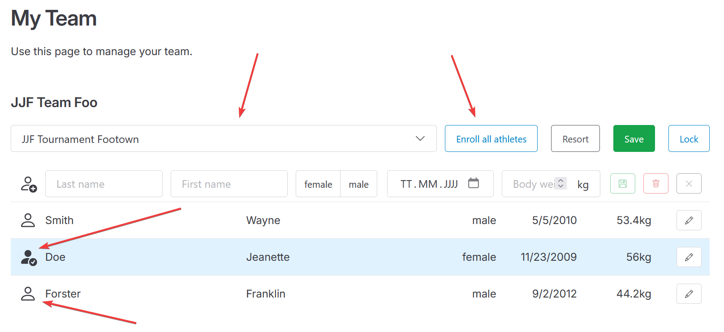This screenshot has width=724, height=332.
Task: Edit Forster Franklin with the pencil icon
Action: 689,294
